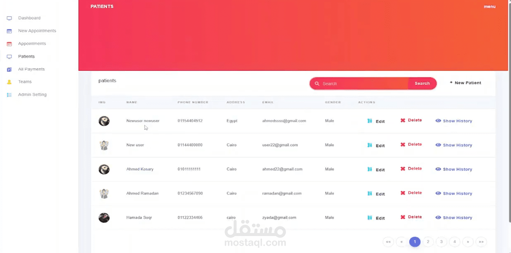Go to the Appointments page
This screenshot has width=511, height=253.
coord(32,44)
